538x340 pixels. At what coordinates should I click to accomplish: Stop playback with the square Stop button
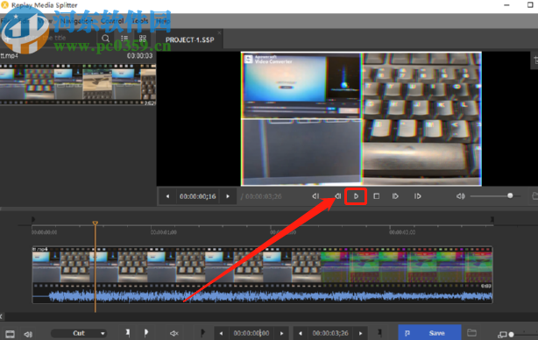click(377, 196)
